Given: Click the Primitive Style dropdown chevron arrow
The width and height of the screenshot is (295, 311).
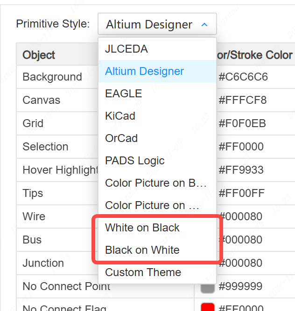Looking at the screenshot, I should (x=204, y=25).
